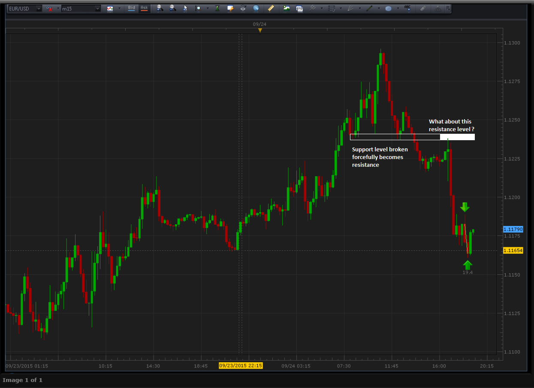Toggle the Ask price line
Image resolution: width=534 pixels, height=388 pixels.
click(144, 8)
